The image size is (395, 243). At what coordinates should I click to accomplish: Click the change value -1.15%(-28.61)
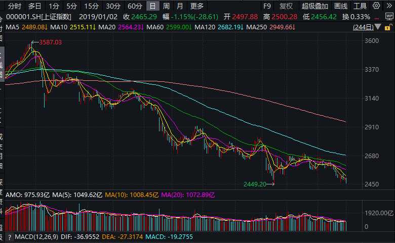[194, 17]
